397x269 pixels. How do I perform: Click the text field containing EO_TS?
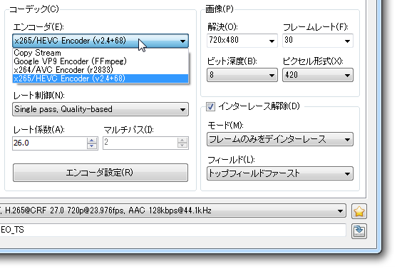tap(172, 230)
